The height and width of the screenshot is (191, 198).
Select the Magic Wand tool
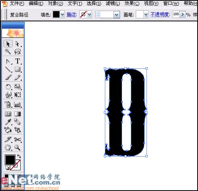8,52
